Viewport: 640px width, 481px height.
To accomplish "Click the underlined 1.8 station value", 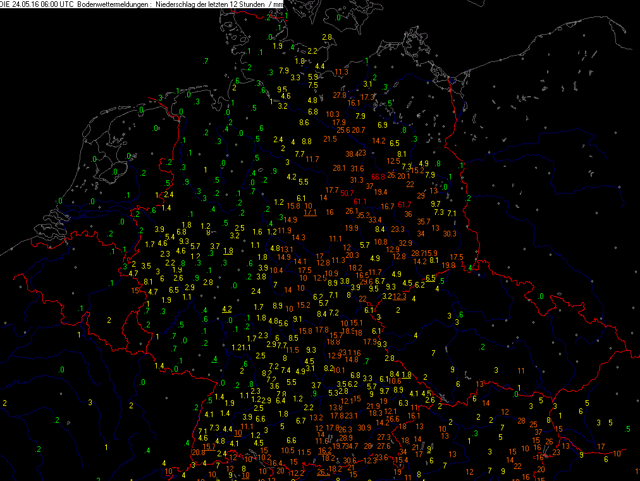I will point(228,251).
